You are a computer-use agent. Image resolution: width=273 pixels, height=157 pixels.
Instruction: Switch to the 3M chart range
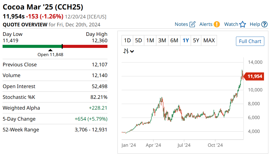point(162,40)
